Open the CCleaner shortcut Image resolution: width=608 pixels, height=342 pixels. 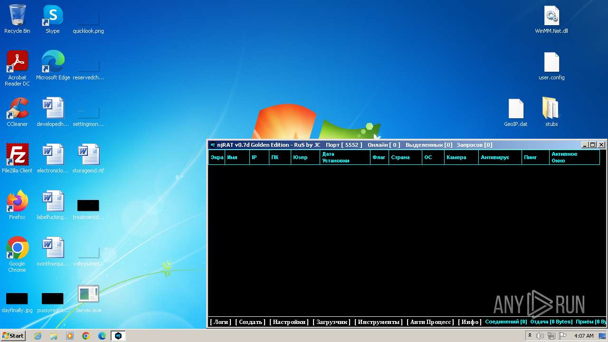point(17,112)
